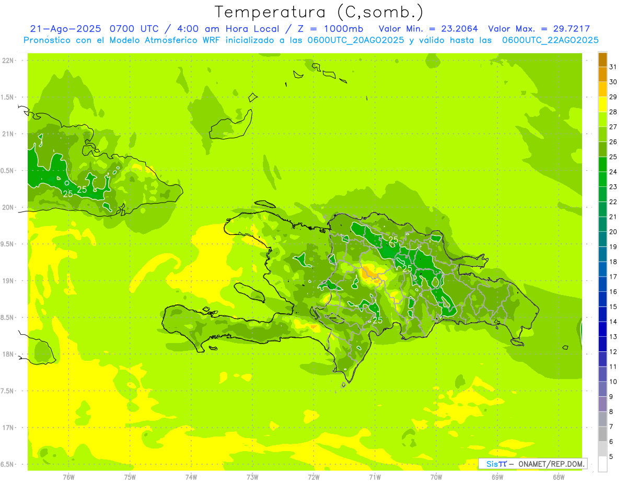Click the legend value label '26'
The width and height of the screenshot is (627, 484).
pos(613,142)
